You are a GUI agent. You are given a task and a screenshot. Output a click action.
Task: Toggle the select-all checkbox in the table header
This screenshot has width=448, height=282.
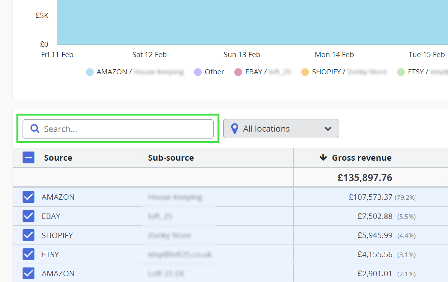(29, 158)
